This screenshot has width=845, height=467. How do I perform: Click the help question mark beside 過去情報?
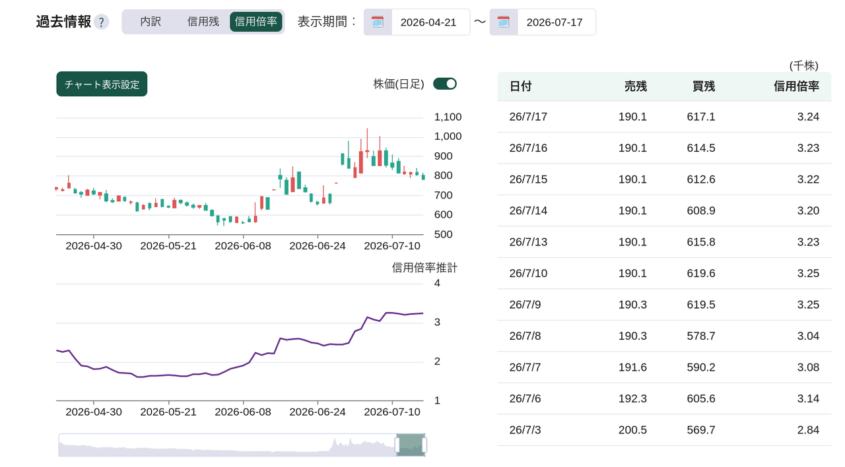click(101, 22)
